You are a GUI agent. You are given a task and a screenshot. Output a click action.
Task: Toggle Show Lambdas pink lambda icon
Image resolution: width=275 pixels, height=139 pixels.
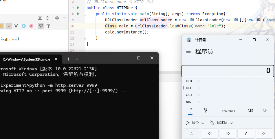coord(31,26)
